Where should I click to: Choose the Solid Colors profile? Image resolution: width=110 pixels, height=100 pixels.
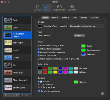click(x=17, y=88)
